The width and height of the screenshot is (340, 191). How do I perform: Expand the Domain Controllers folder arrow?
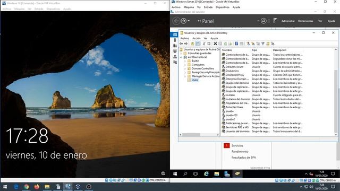click(185, 68)
